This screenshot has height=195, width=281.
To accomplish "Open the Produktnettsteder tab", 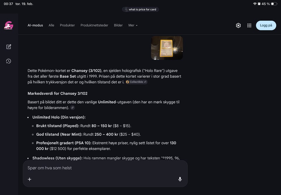I will pyautogui.click(x=94, y=25).
